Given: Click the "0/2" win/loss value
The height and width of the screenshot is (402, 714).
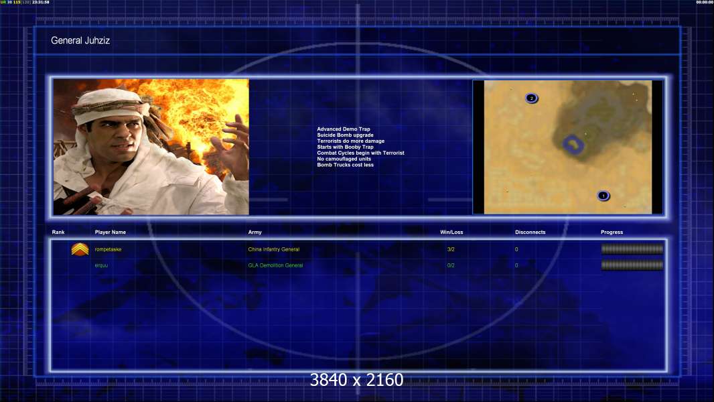Looking at the screenshot, I should pyautogui.click(x=451, y=265).
